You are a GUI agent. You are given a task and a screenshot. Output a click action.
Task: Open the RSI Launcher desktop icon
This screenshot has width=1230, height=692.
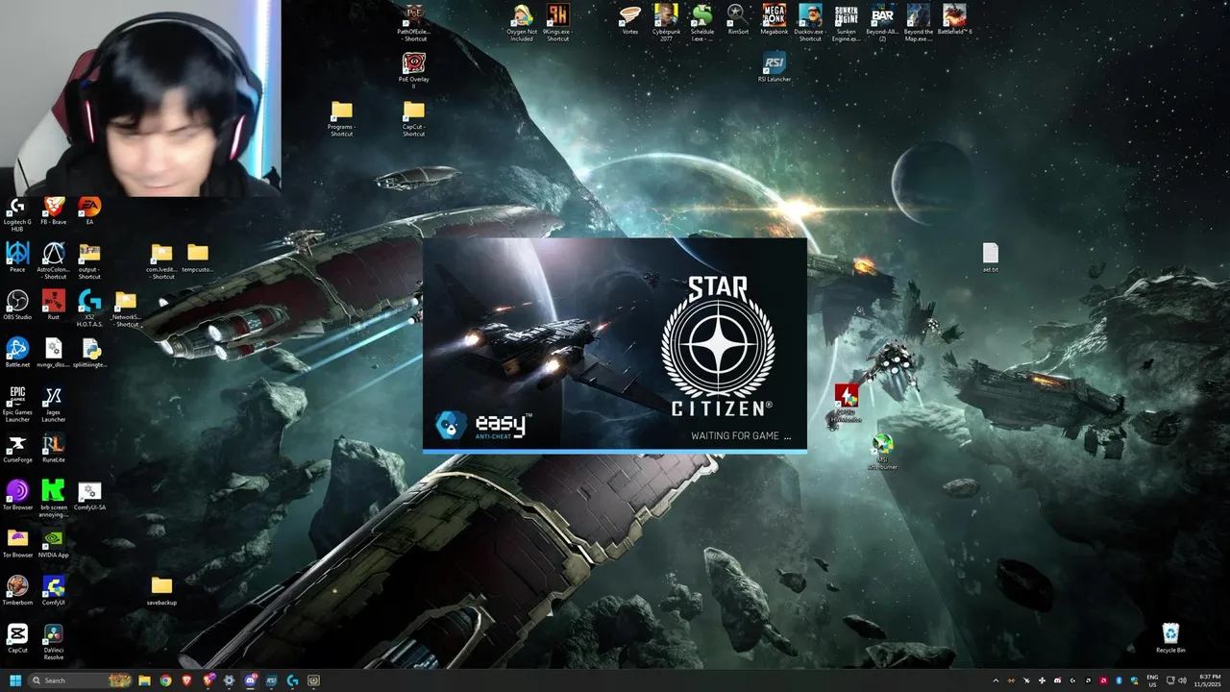[774, 67]
